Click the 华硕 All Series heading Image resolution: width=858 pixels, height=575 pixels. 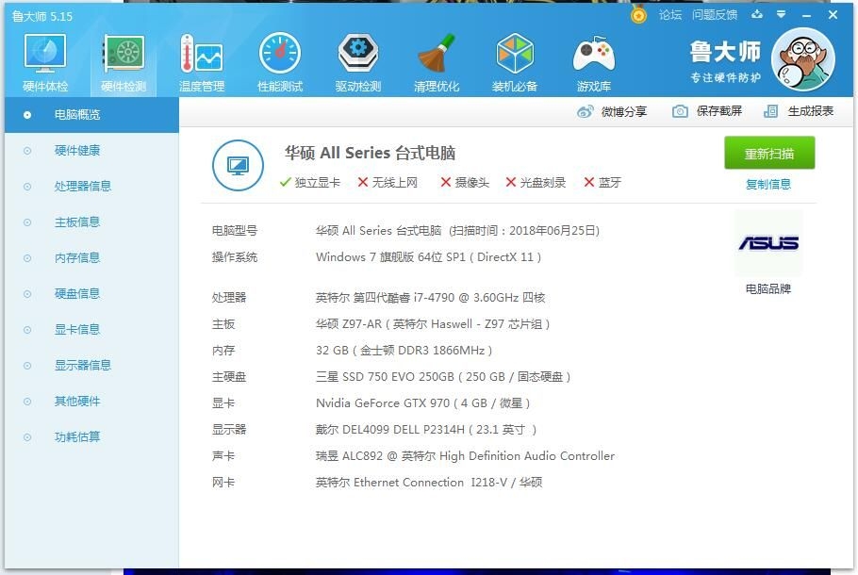click(370, 154)
